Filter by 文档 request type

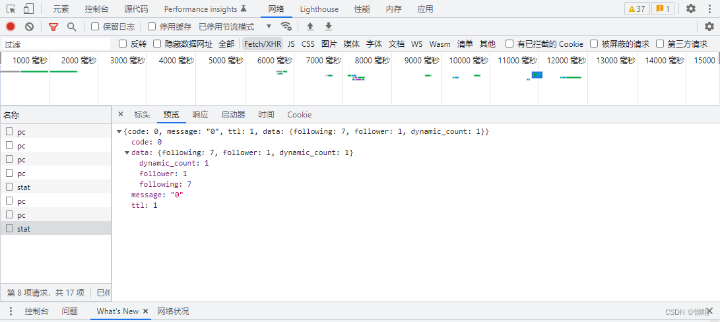396,44
